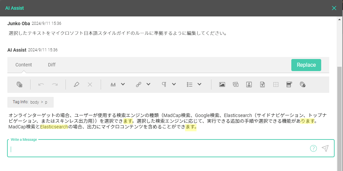Switch to the Content tab
Screen dimensions: 343x171
coord(23,65)
